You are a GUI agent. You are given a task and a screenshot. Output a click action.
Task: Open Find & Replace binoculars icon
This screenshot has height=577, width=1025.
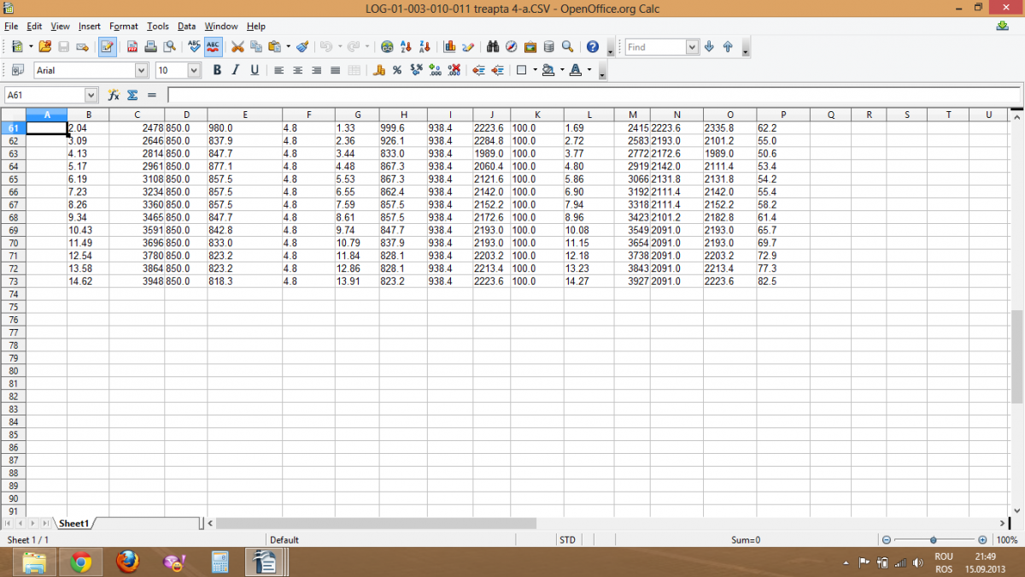(492, 47)
